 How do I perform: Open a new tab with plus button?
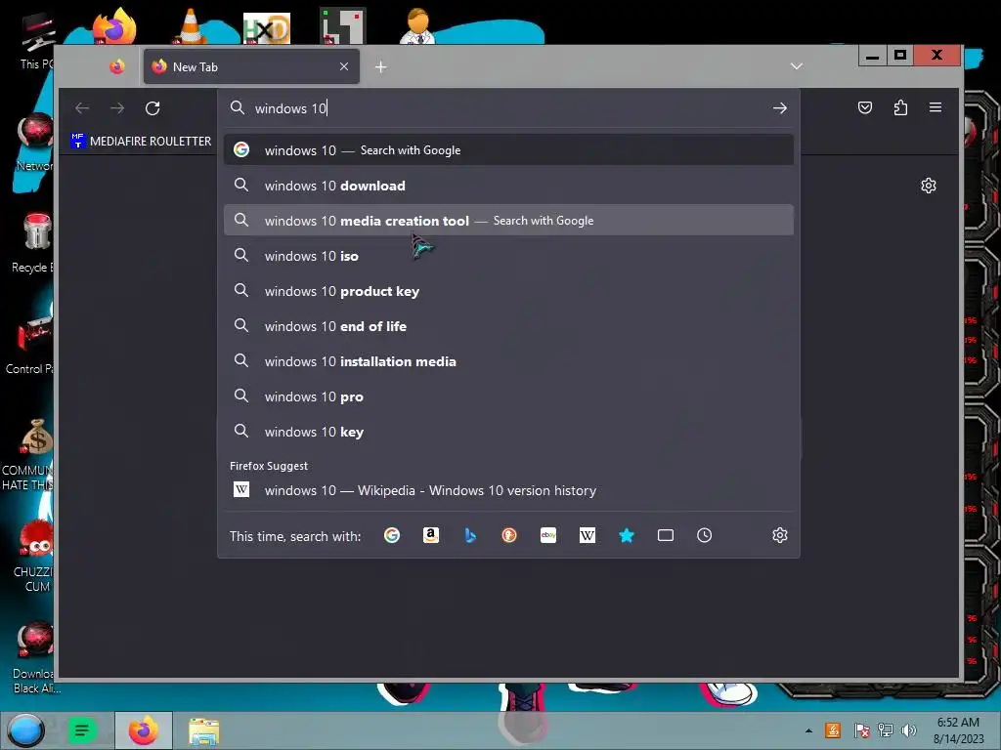tap(381, 67)
